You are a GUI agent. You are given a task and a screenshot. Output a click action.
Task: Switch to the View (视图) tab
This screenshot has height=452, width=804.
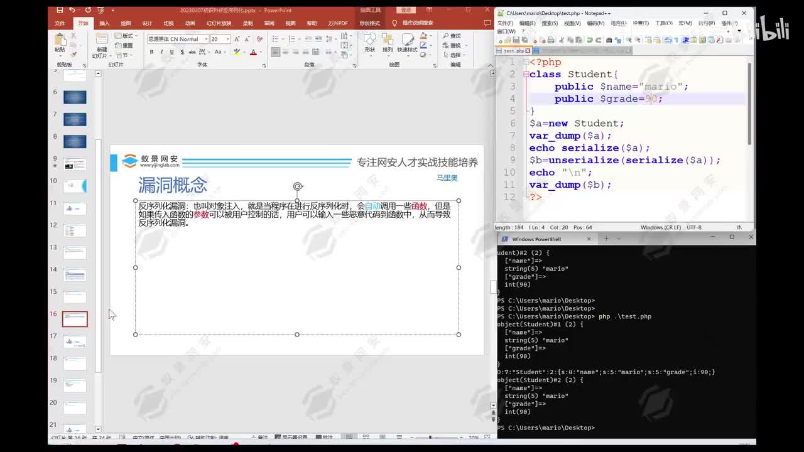290,23
